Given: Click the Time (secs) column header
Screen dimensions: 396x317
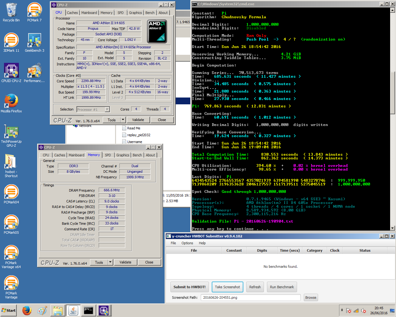Looking at the screenshot, I should click(290, 250).
